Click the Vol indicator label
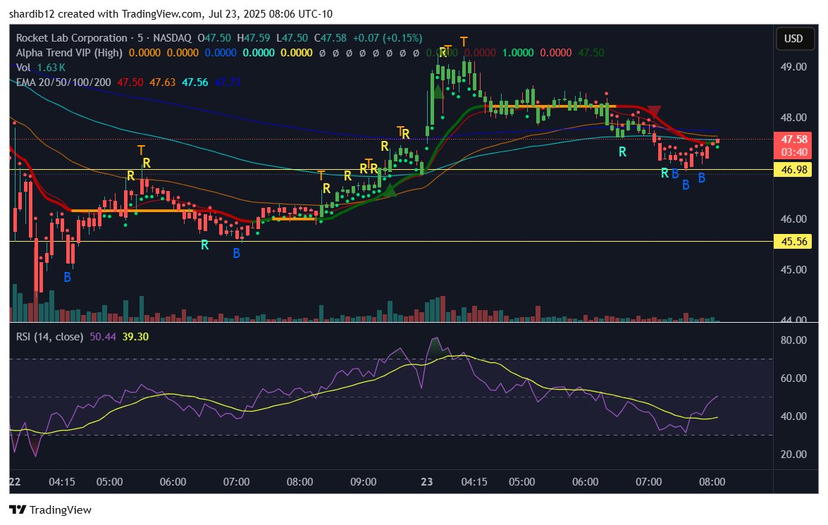828x525 pixels. (x=23, y=68)
